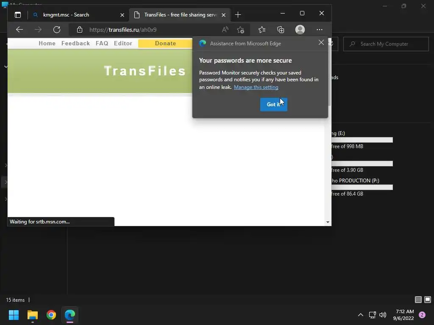This screenshot has width=434, height=325.
Task: Open notification center badge showing 2
Action: 422,315
